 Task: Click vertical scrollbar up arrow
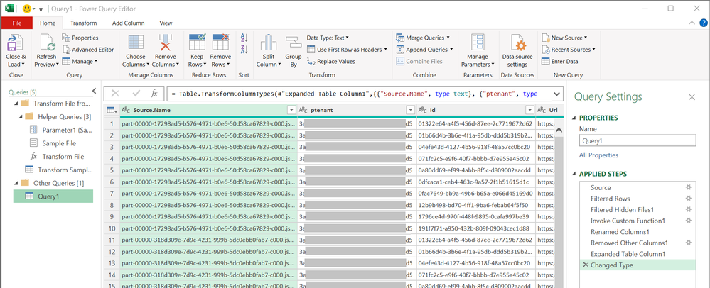coord(559,131)
